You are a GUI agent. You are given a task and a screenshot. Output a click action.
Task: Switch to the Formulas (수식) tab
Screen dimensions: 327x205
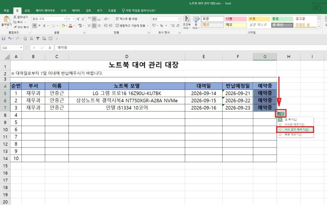click(x=64, y=11)
